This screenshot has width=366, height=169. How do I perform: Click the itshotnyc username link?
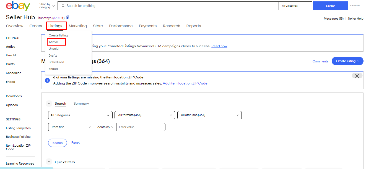[x=45, y=18]
